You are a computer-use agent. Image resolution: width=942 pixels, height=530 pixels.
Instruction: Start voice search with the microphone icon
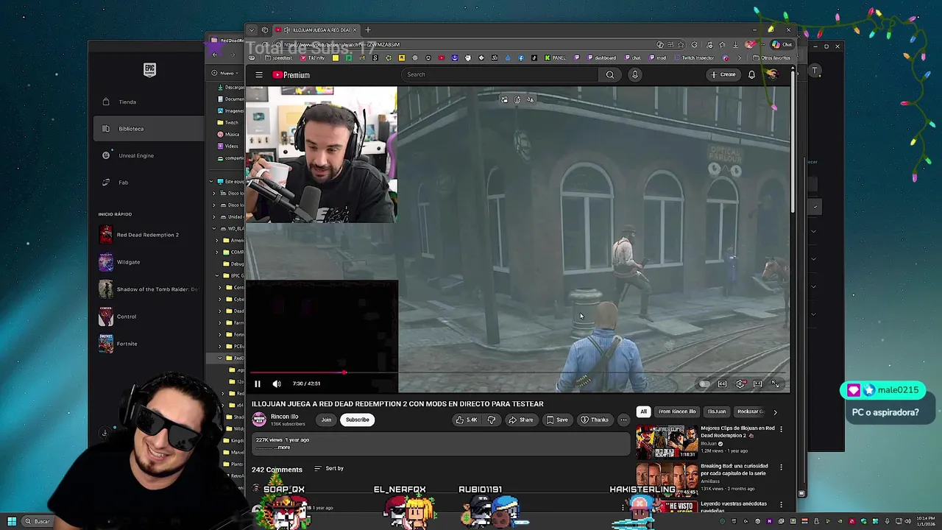coord(635,74)
